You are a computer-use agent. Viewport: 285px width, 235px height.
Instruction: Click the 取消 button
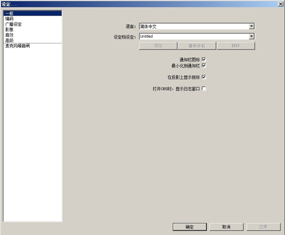[226, 227]
